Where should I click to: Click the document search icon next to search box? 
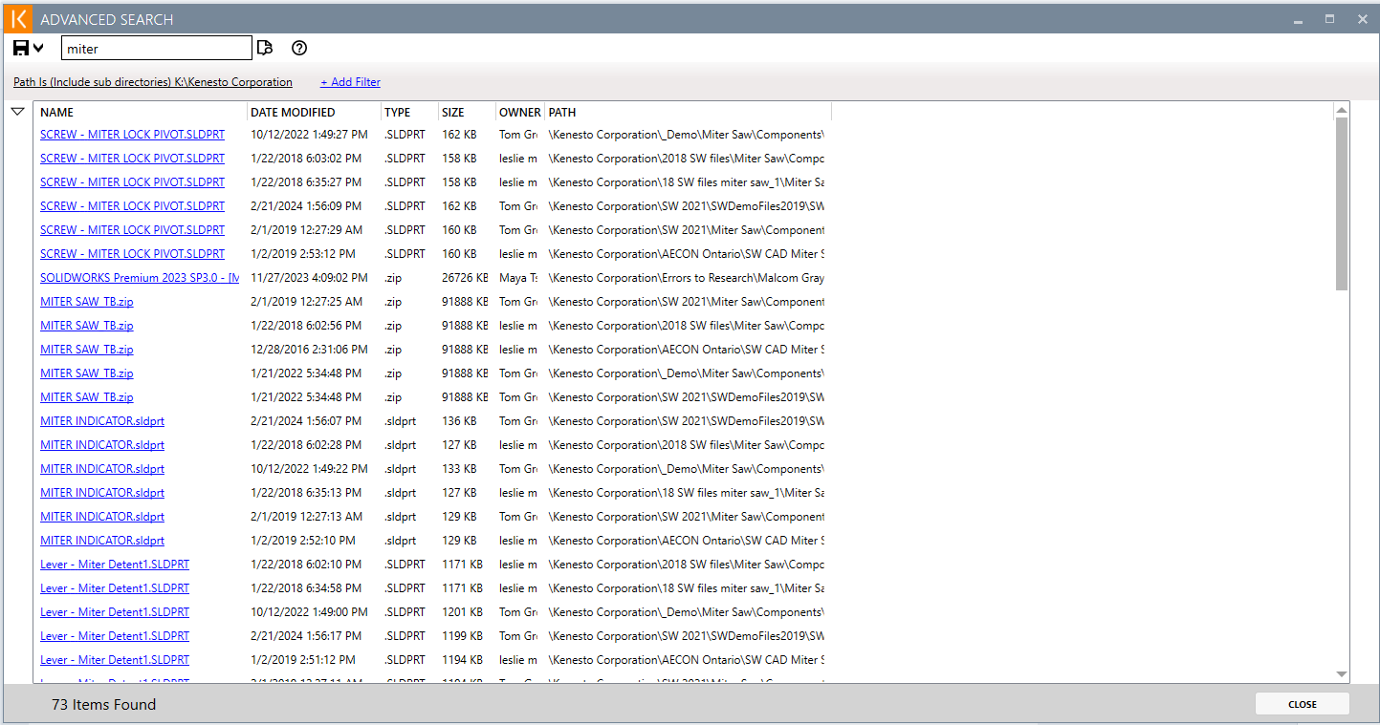pos(266,48)
